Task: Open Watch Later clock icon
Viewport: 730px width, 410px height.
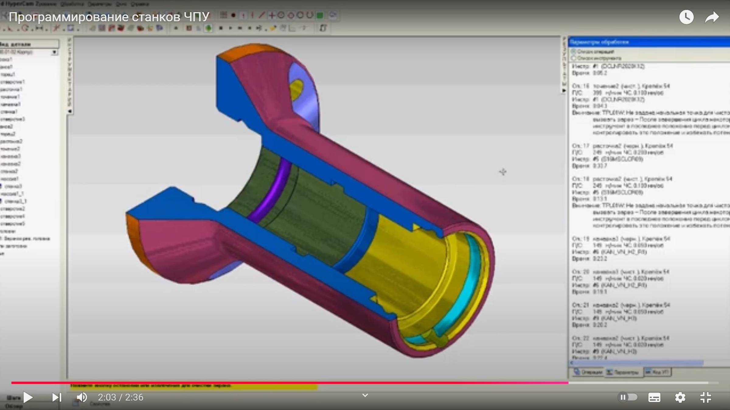Action: pos(687,17)
